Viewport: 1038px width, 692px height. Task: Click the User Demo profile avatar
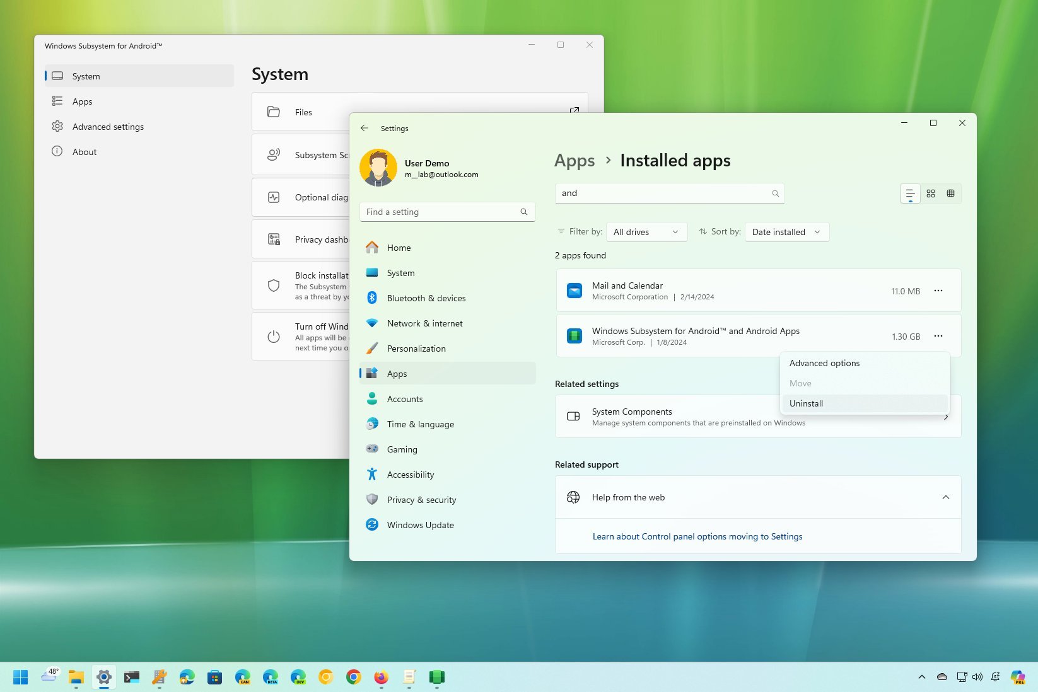[378, 168]
